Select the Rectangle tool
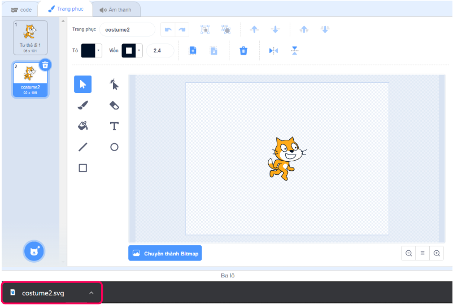 point(82,168)
